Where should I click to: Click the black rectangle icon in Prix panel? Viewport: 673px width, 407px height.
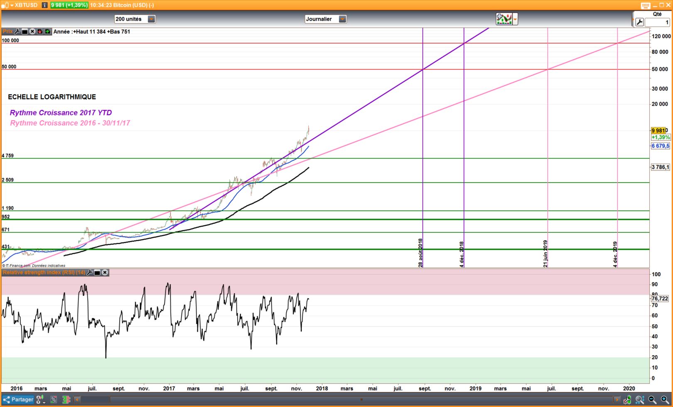pyautogui.click(x=25, y=32)
